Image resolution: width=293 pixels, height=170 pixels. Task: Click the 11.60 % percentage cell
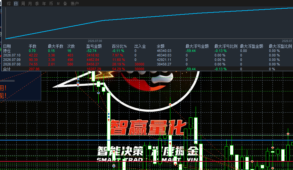pos(118,60)
